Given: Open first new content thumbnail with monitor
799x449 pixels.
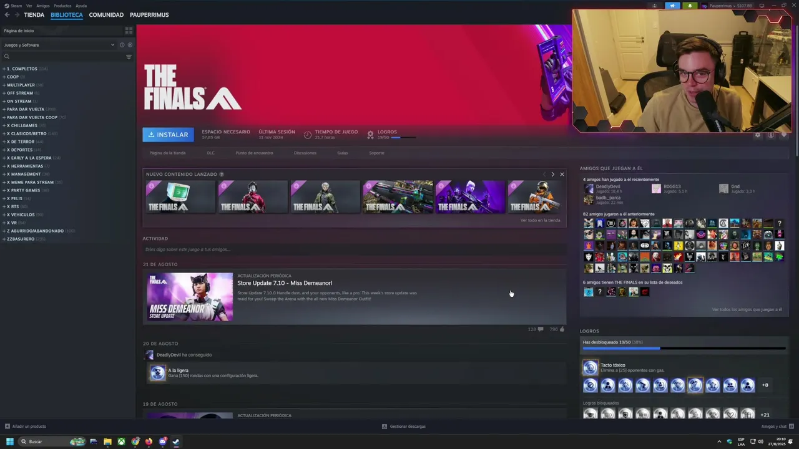Looking at the screenshot, I should [180, 197].
